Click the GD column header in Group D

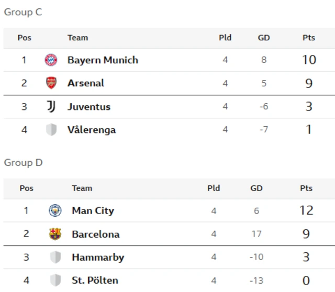pos(256,188)
